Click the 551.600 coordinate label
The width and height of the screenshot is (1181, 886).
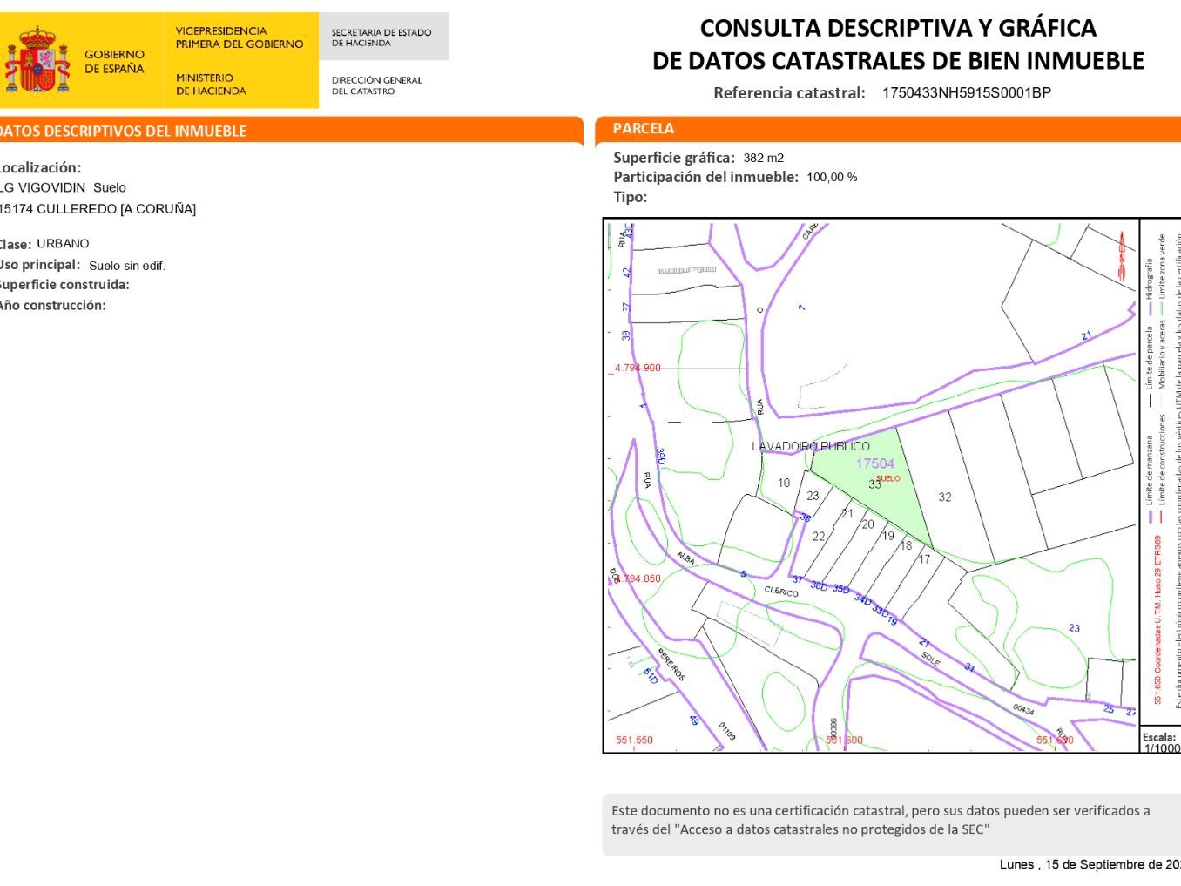click(844, 741)
